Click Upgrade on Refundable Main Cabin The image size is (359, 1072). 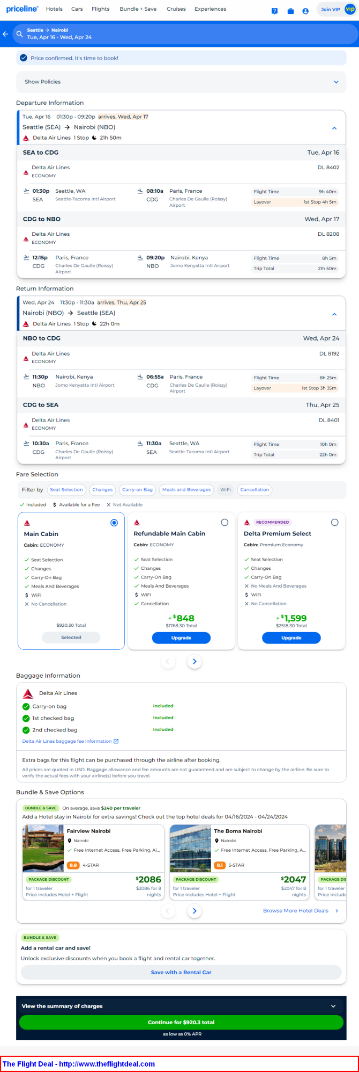pyautogui.click(x=181, y=638)
